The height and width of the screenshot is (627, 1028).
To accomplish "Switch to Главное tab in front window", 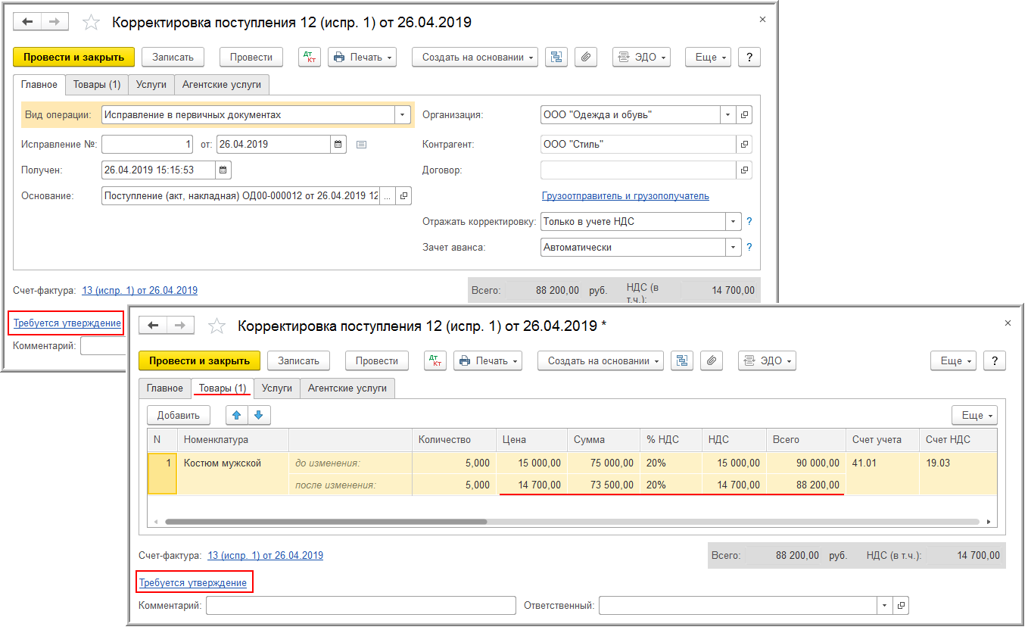I will (165, 388).
